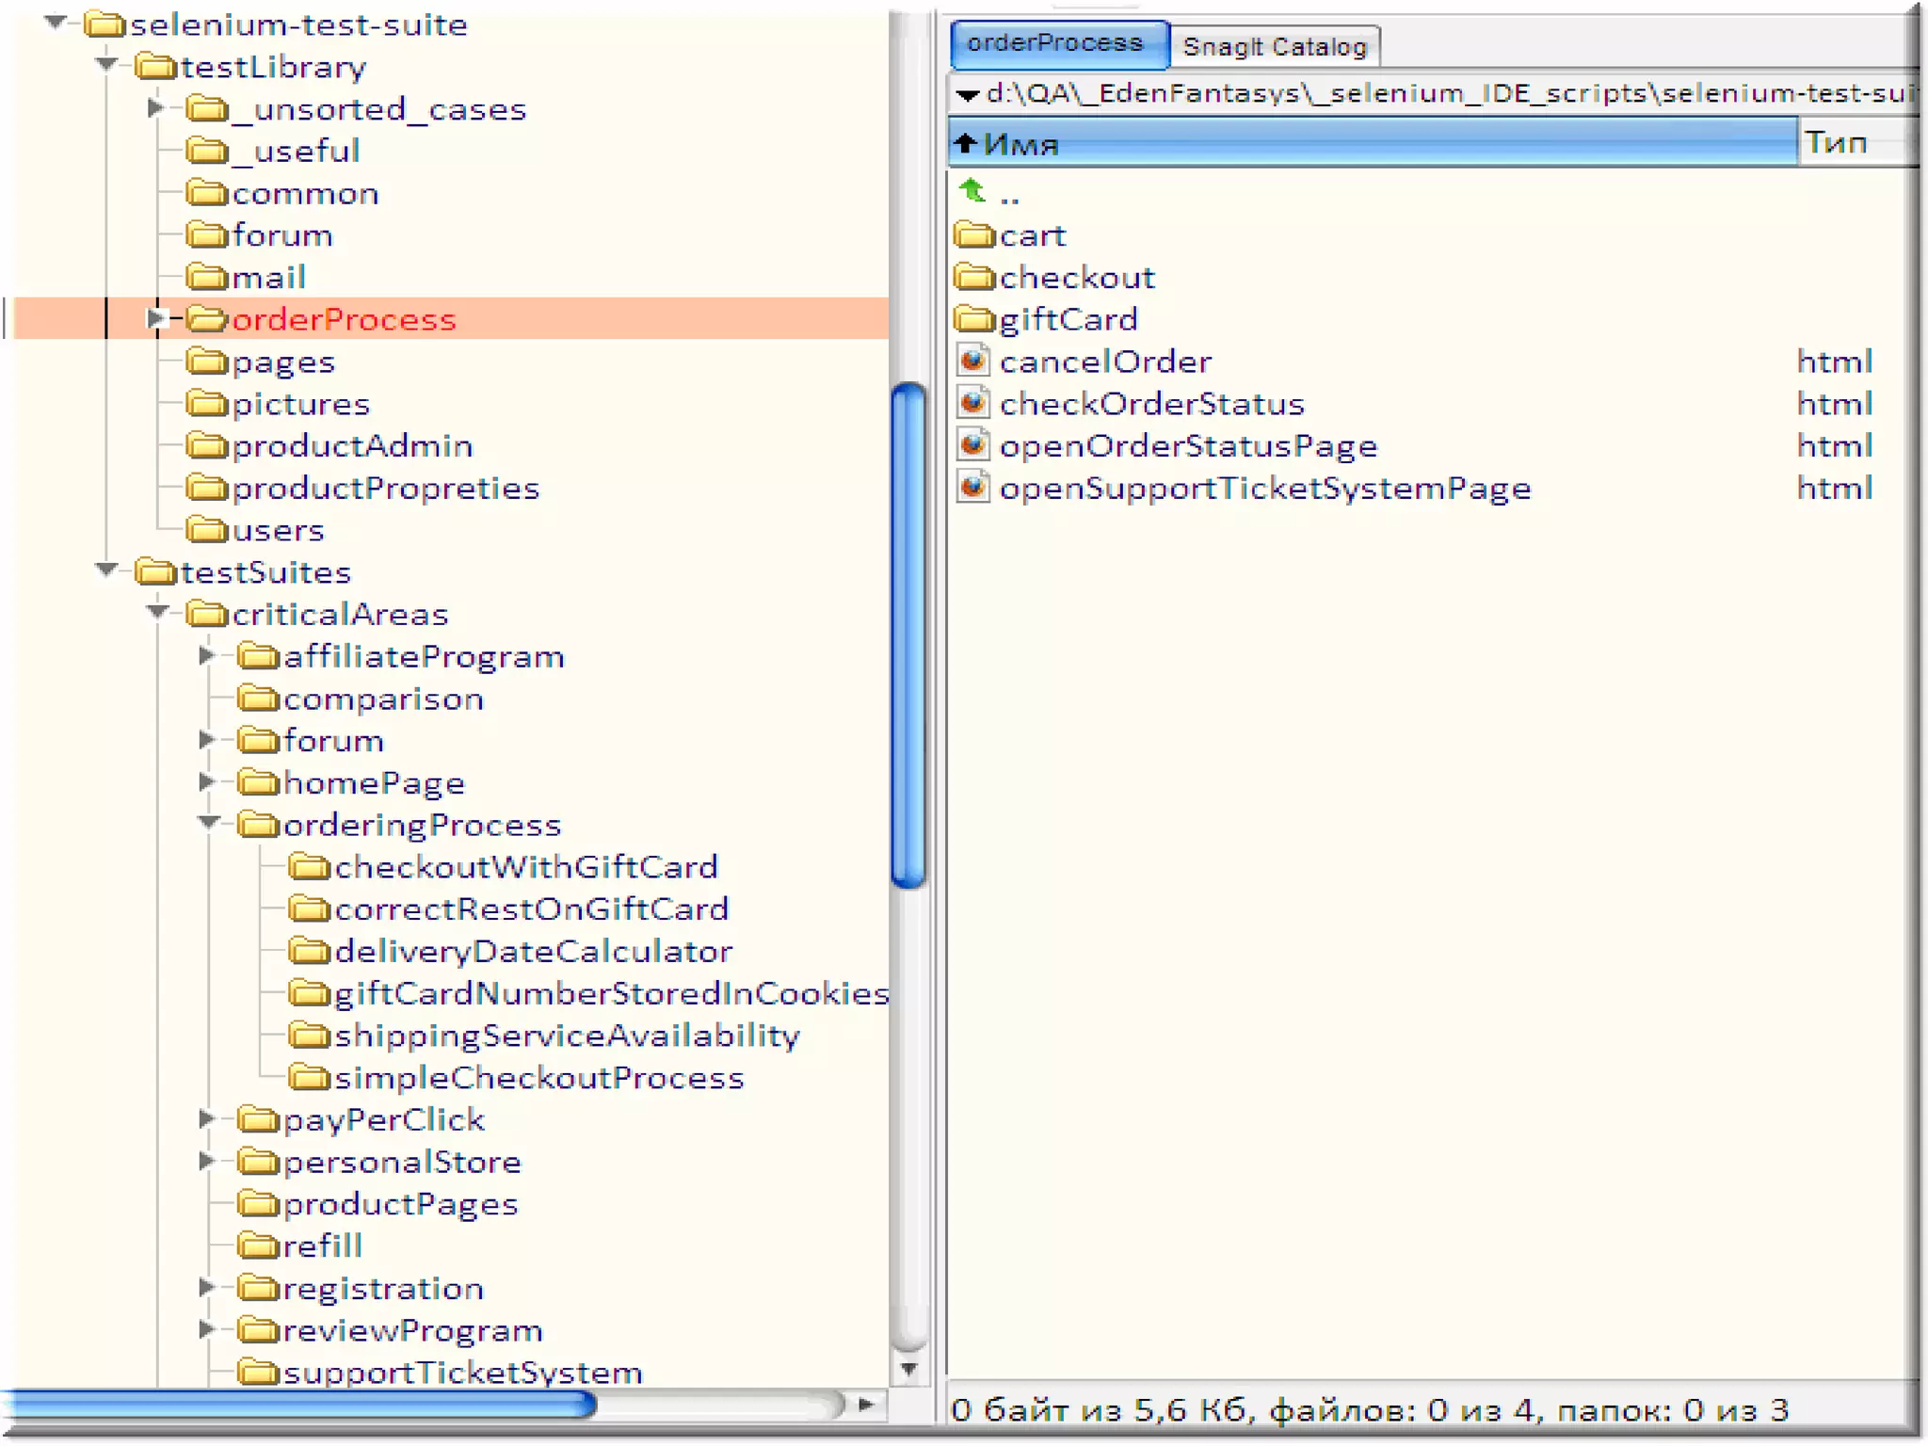The width and height of the screenshot is (1928, 1446).
Task: Open the path history dropdown arrow
Action: click(967, 94)
